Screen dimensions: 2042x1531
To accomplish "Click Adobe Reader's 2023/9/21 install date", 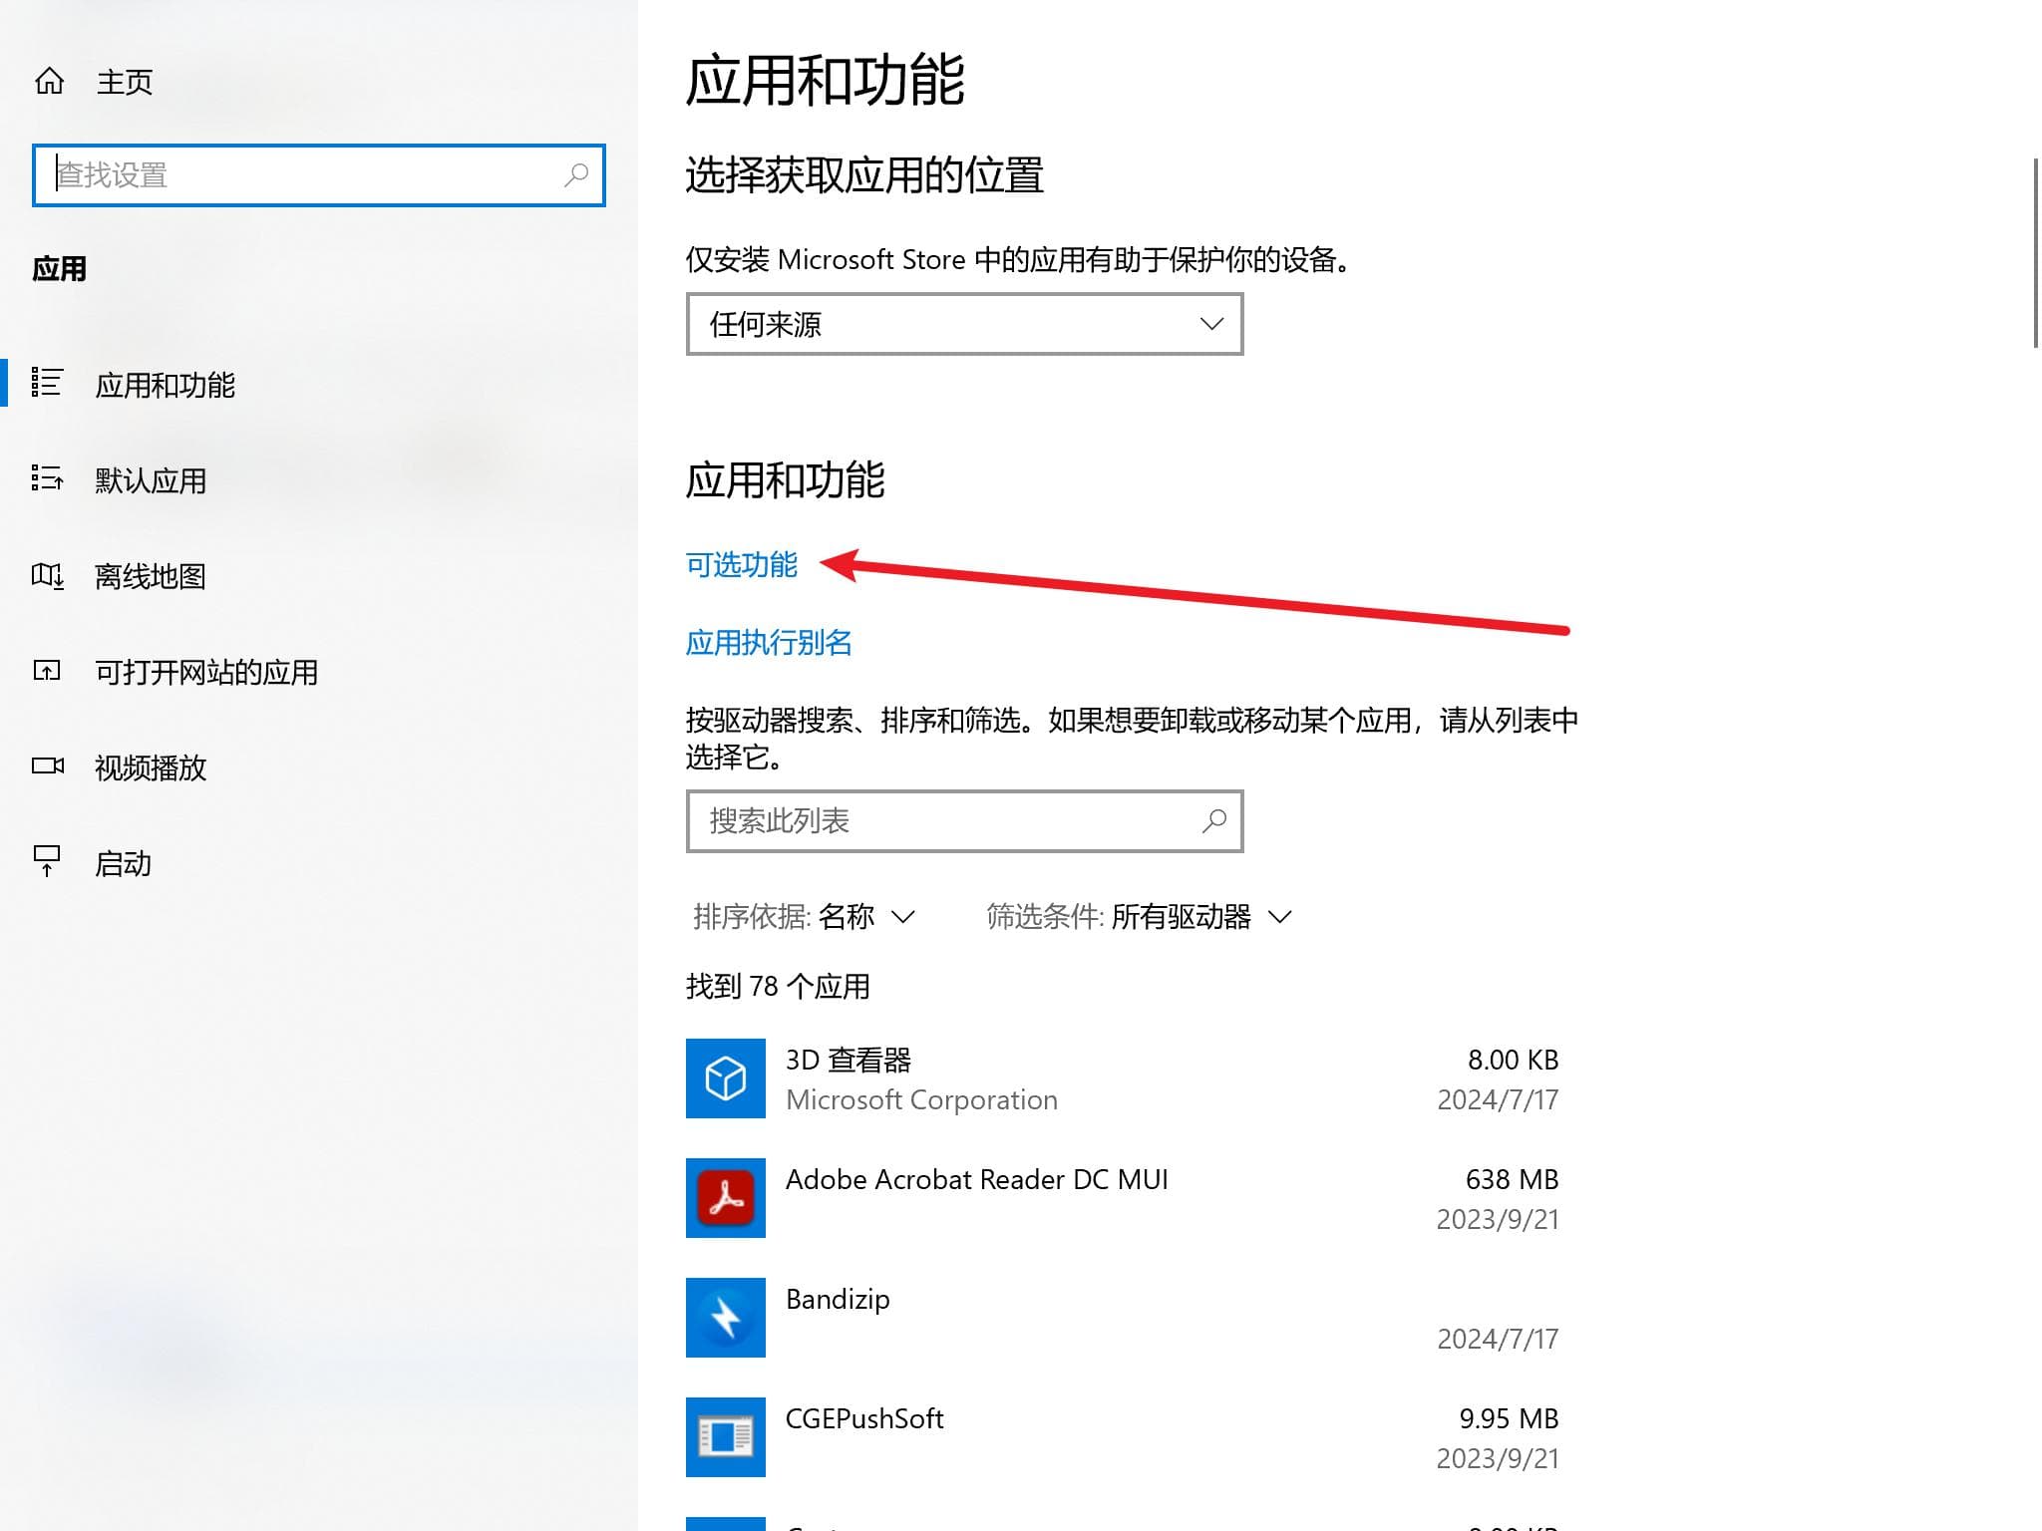I will (x=1498, y=1219).
